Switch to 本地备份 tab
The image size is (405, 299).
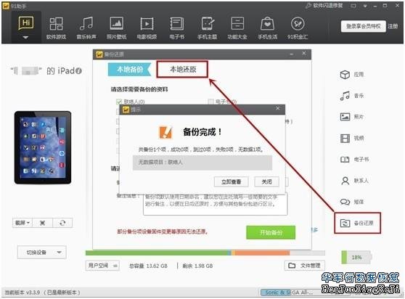(x=129, y=70)
